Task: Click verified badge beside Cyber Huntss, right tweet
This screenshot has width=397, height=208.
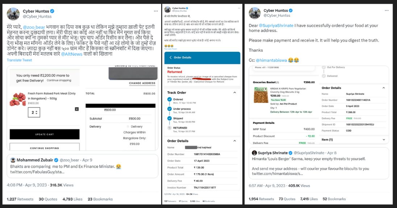Action: pos(291,10)
